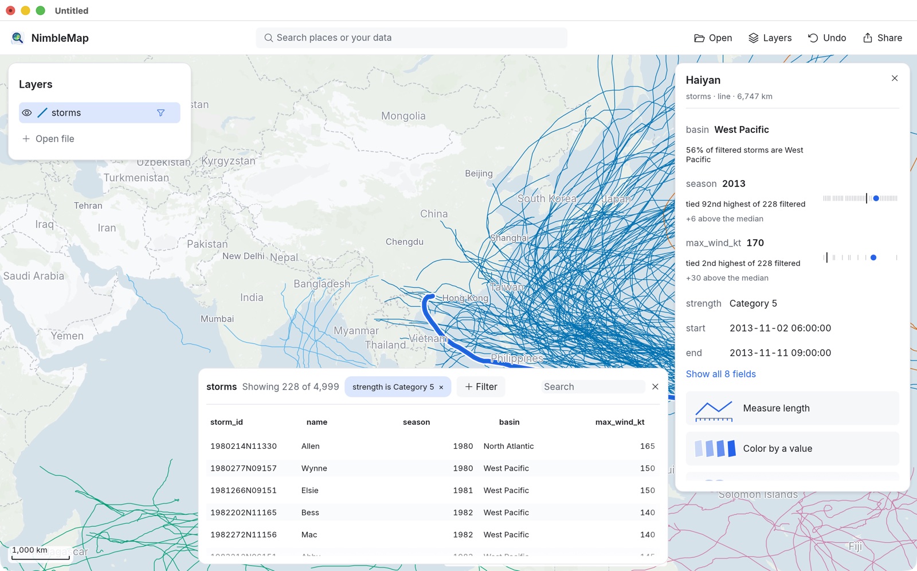Close the Haiyan details panel

pos(895,78)
